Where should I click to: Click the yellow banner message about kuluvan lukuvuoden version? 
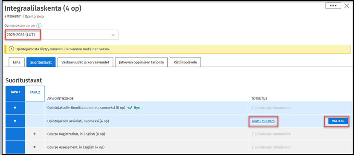(63, 49)
